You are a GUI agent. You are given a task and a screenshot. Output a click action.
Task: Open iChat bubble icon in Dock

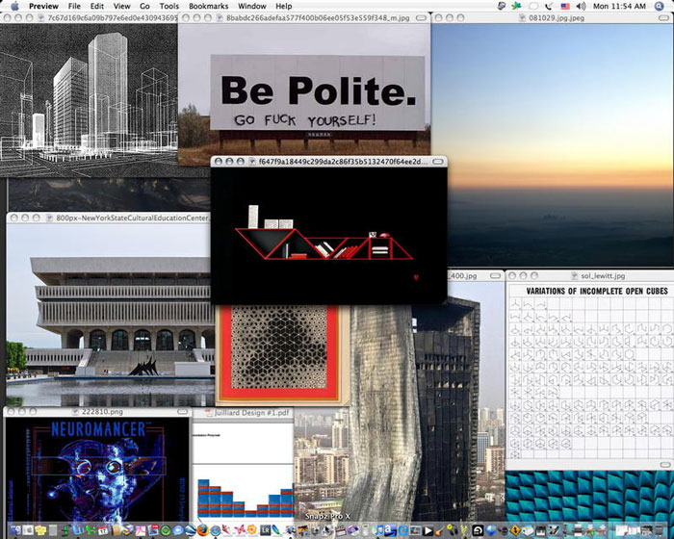178,530
